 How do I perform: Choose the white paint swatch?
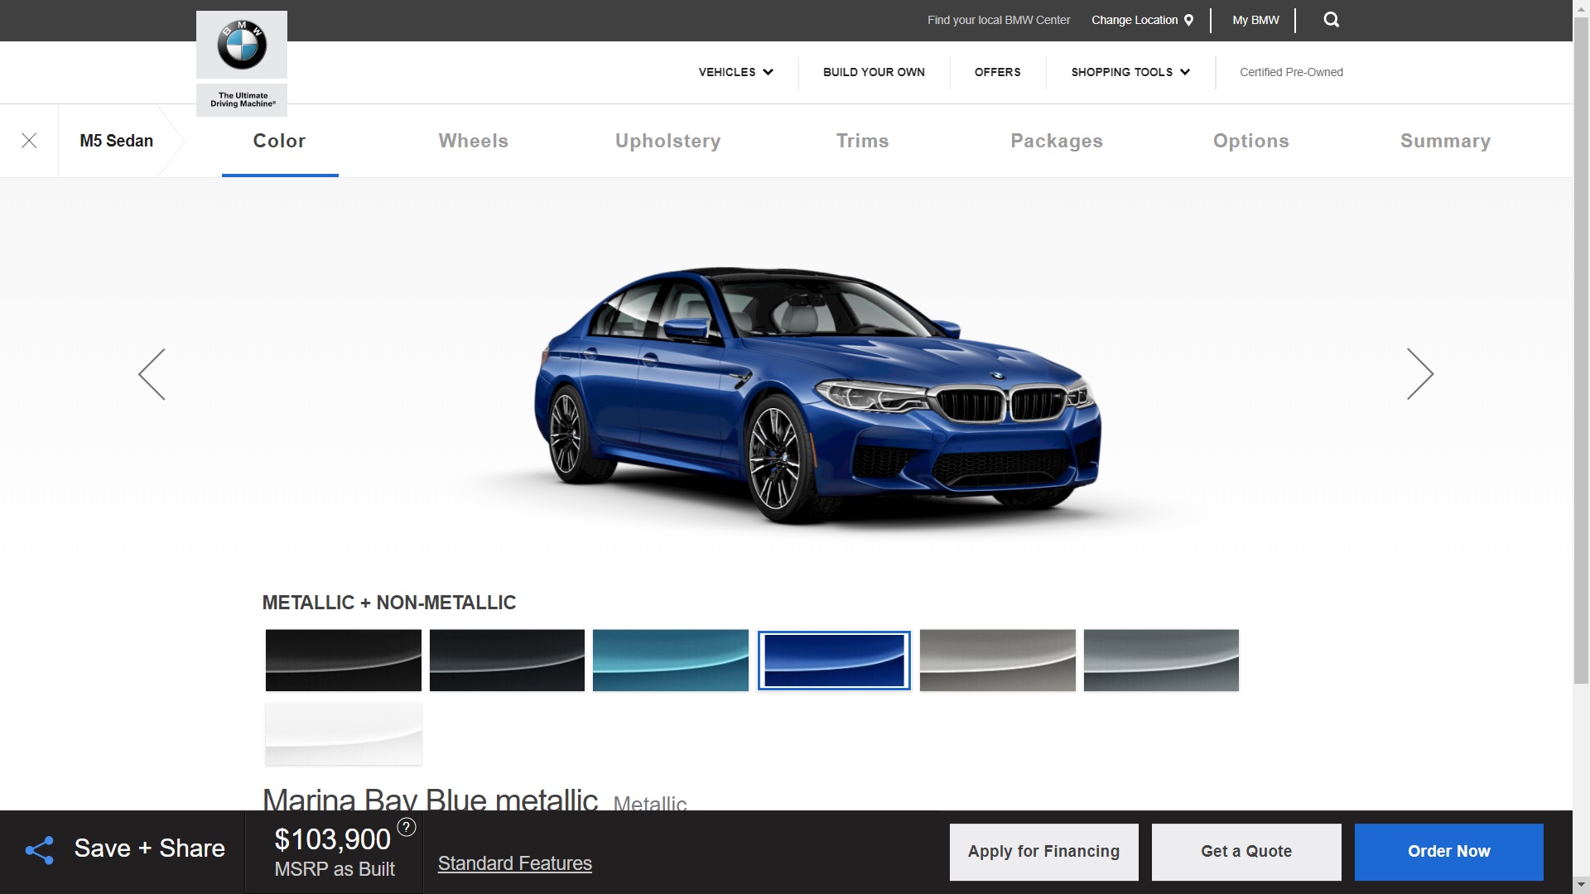[x=343, y=733]
